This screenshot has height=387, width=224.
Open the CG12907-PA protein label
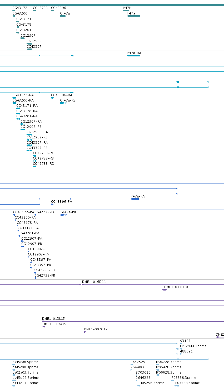[32, 239]
